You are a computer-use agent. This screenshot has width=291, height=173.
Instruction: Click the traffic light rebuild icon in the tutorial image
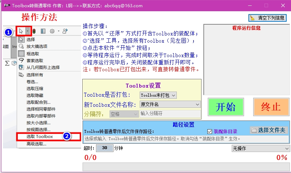tap(34, 31)
